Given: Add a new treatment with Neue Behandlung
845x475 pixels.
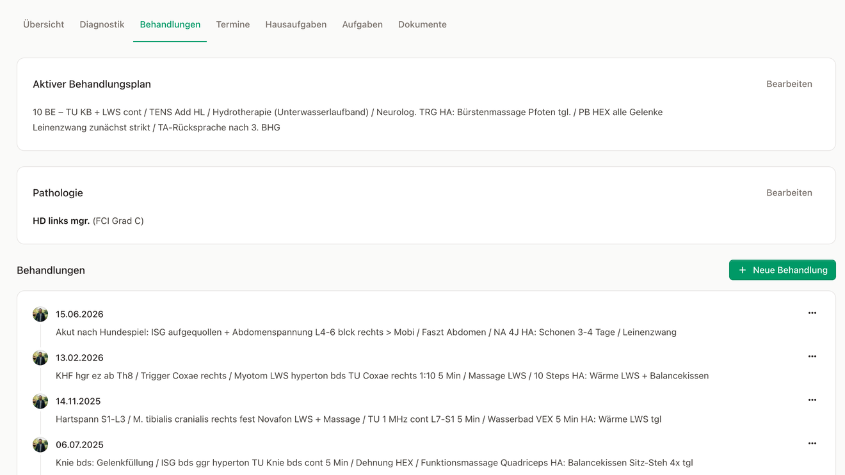Looking at the screenshot, I should coord(782,270).
